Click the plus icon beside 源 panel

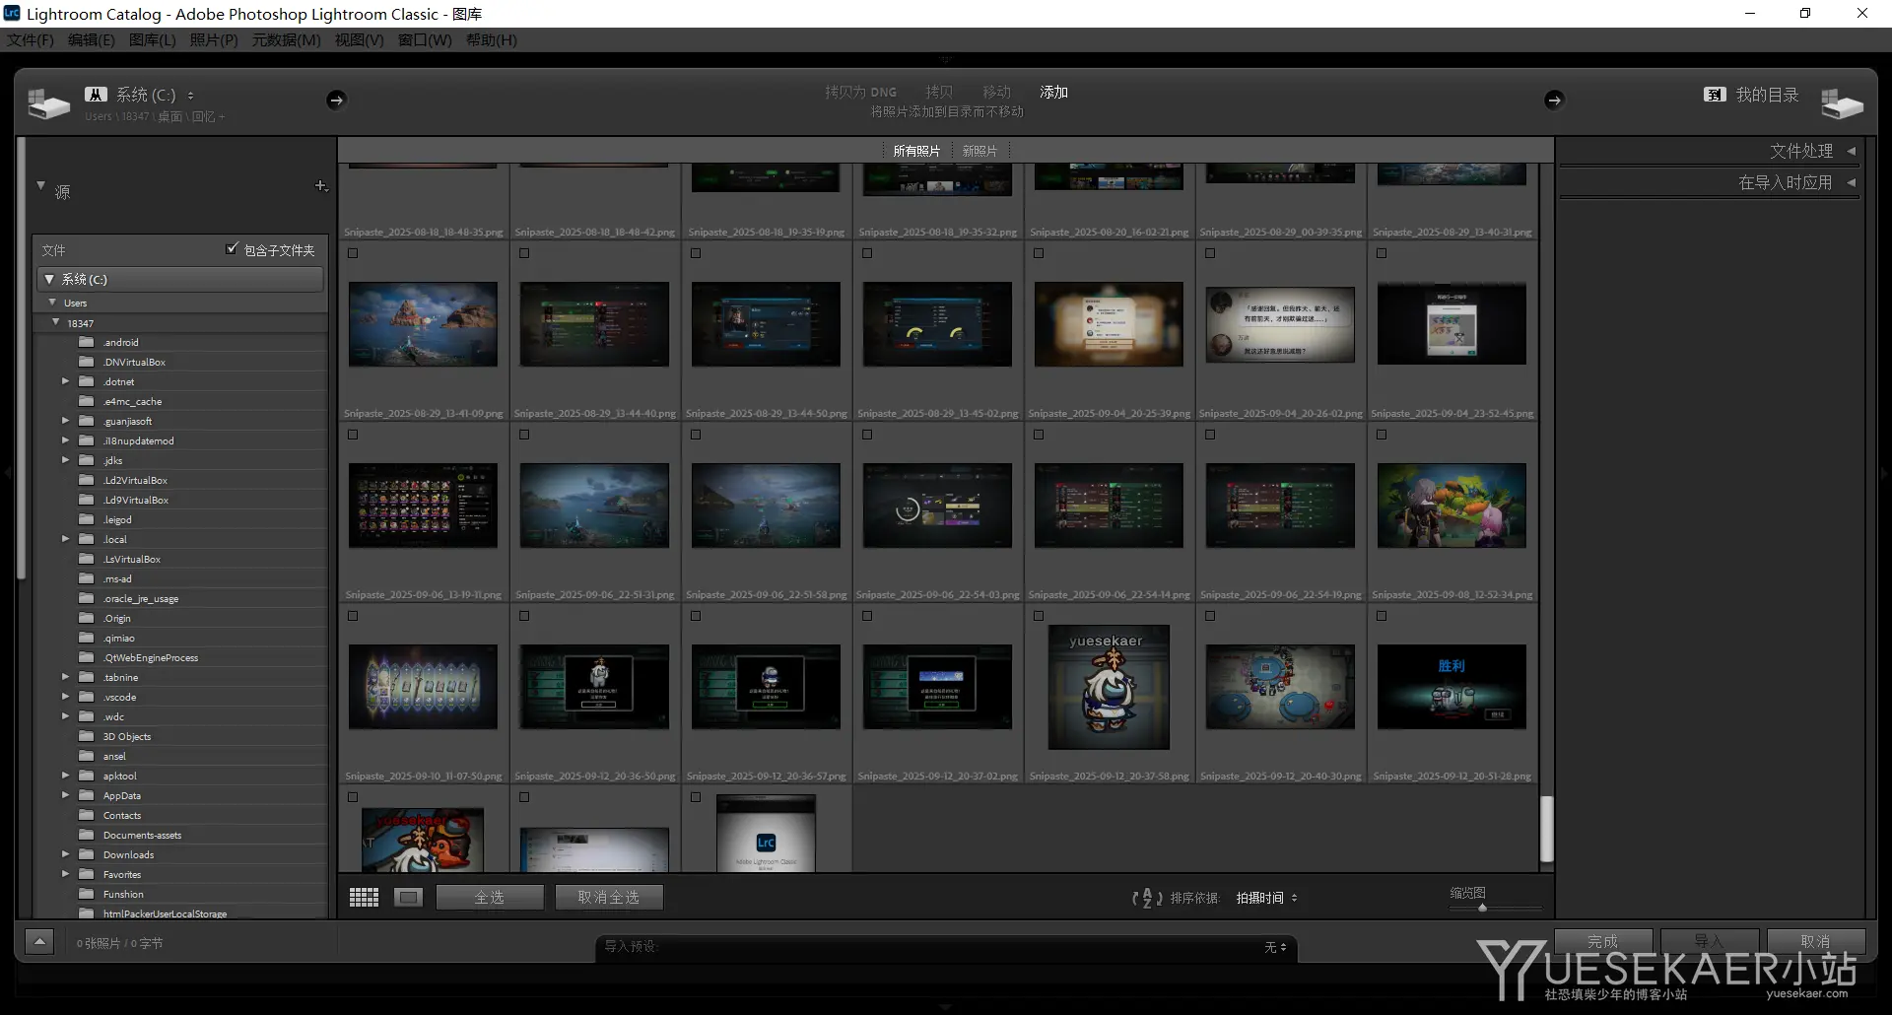tap(321, 185)
